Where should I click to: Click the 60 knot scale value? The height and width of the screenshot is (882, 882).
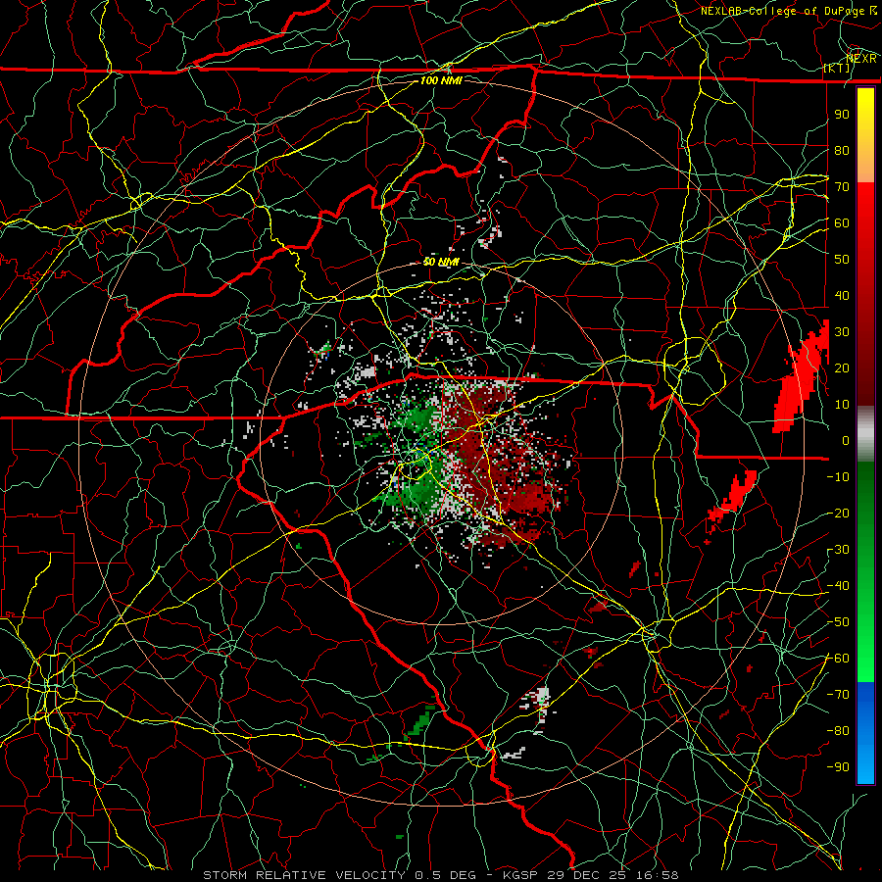point(842,222)
